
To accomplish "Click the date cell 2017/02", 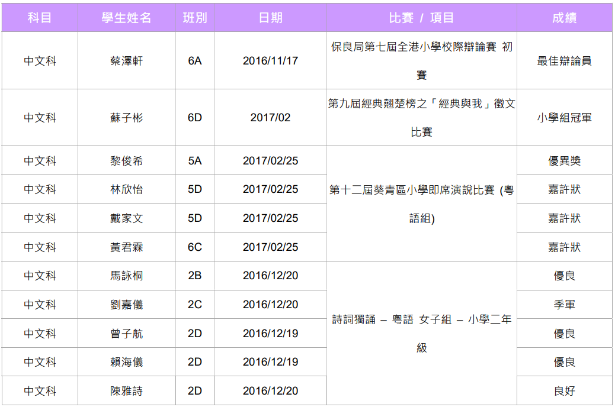I will (270, 118).
